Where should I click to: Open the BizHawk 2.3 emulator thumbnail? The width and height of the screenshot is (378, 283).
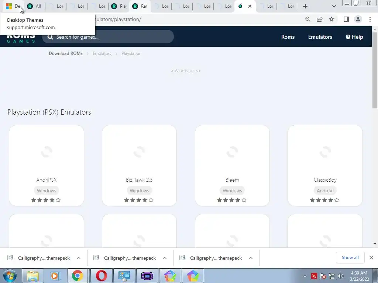click(x=139, y=151)
